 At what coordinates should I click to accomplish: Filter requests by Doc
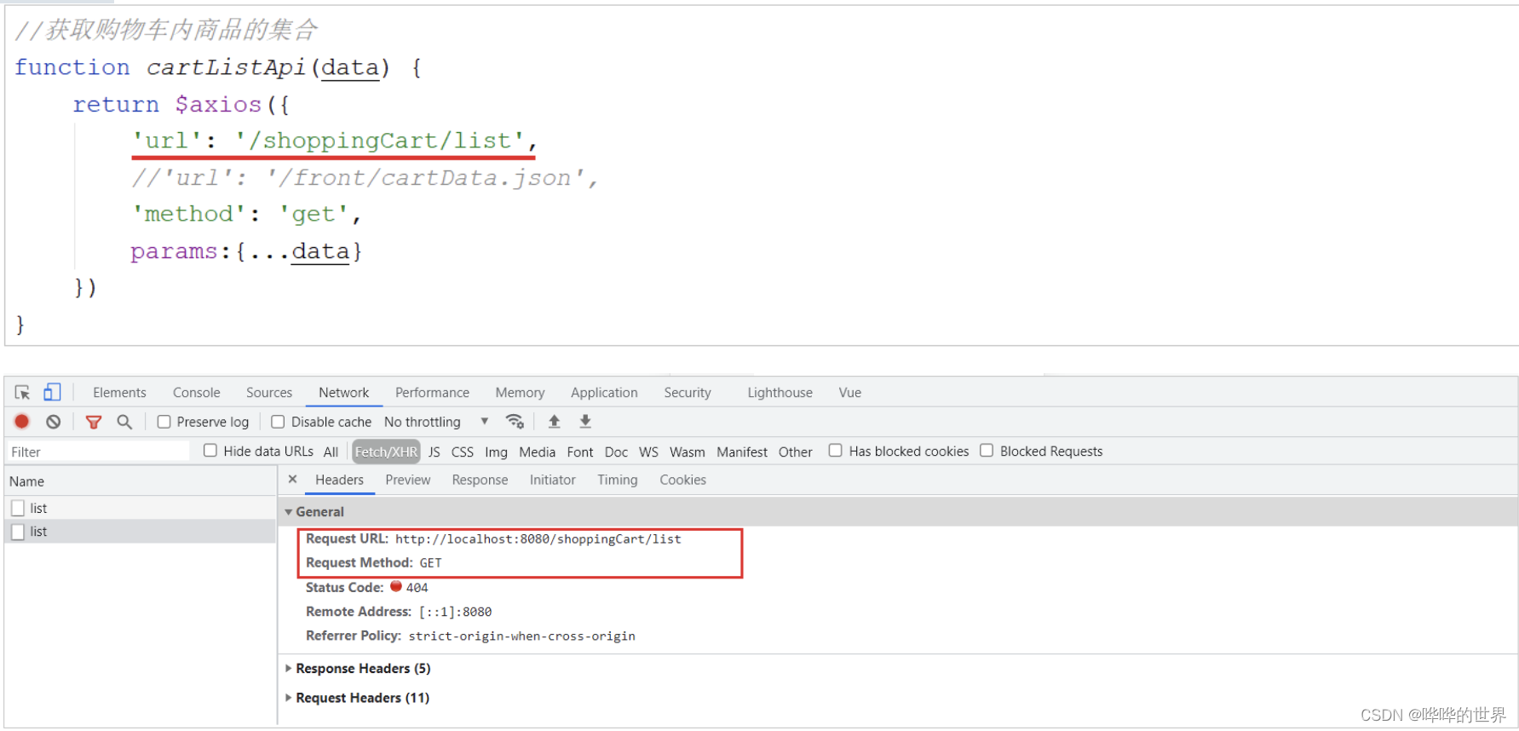[616, 452]
